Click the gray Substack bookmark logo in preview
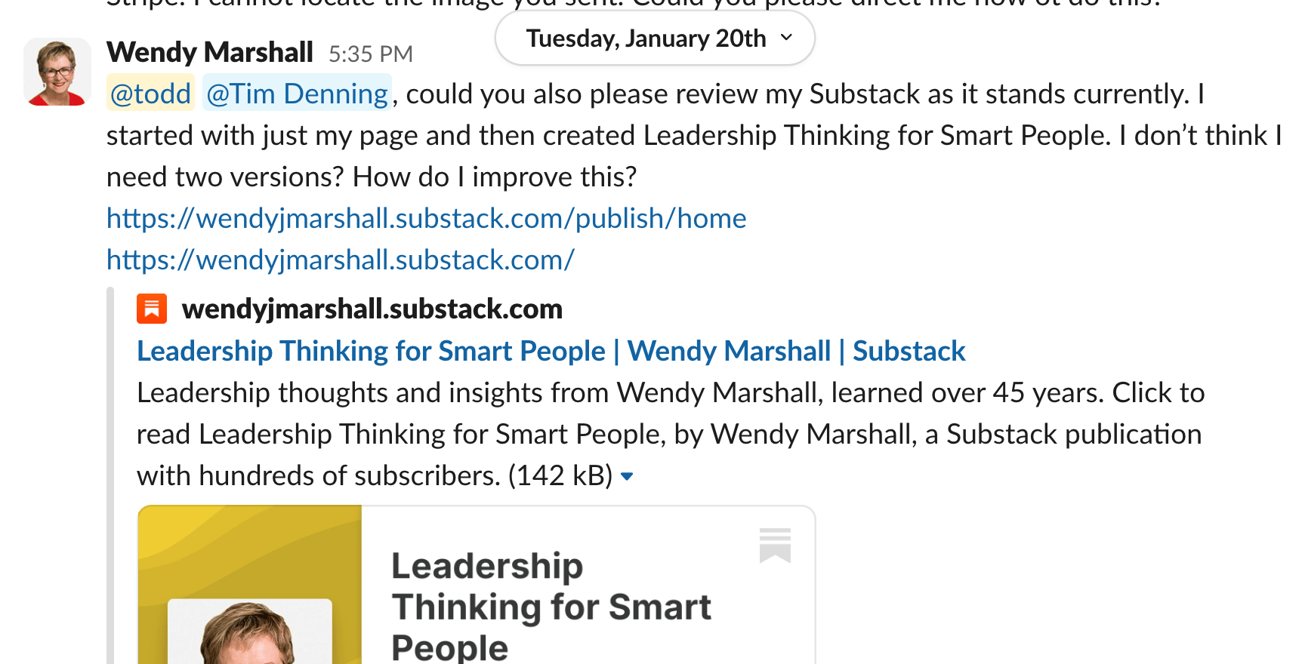1302x664 pixels. click(x=775, y=545)
